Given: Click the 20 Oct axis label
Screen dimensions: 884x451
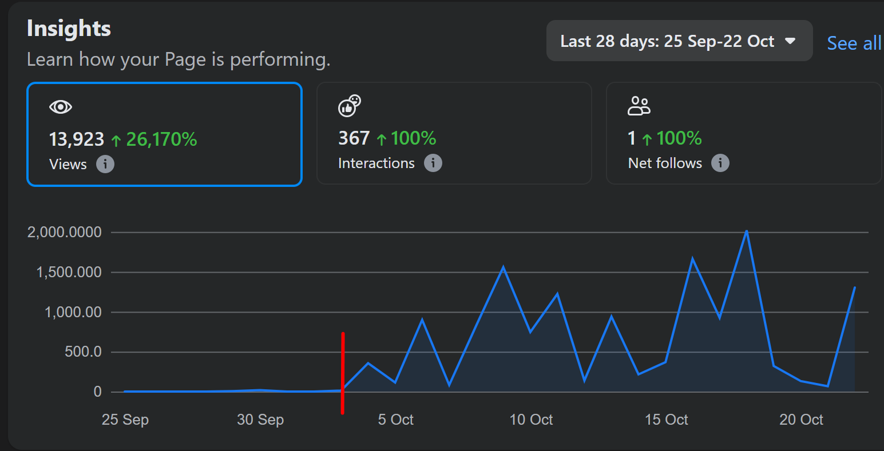Looking at the screenshot, I should (801, 420).
